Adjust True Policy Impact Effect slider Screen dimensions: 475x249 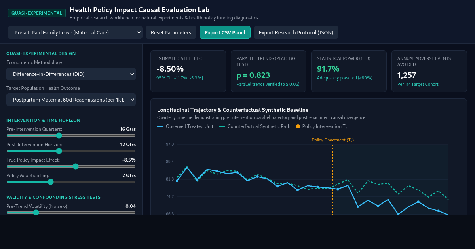tap(71, 166)
